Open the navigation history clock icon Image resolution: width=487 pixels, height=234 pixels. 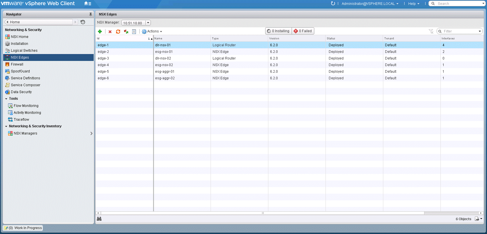pyautogui.click(x=83, y=22)
